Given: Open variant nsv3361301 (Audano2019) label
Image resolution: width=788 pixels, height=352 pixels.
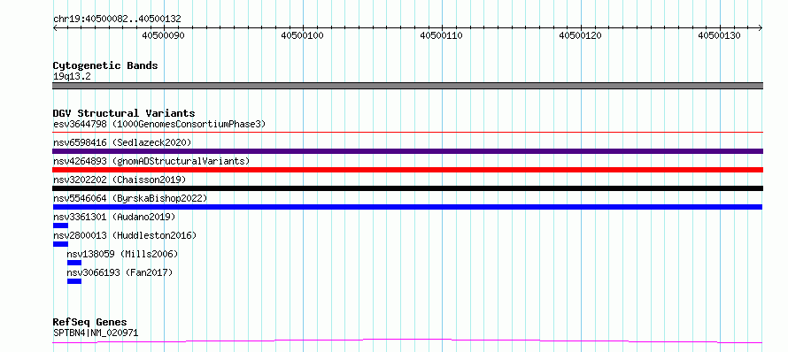Looking at the screenshot, I should coord(114,217).
